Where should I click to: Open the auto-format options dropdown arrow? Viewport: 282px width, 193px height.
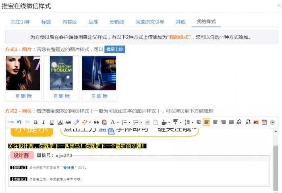[90, 123]
